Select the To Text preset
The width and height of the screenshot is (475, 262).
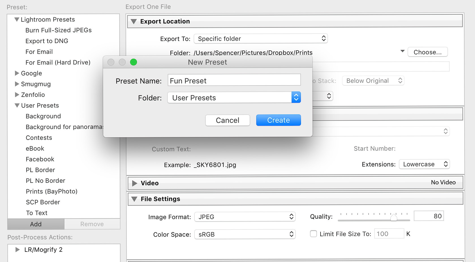[37, 213]
